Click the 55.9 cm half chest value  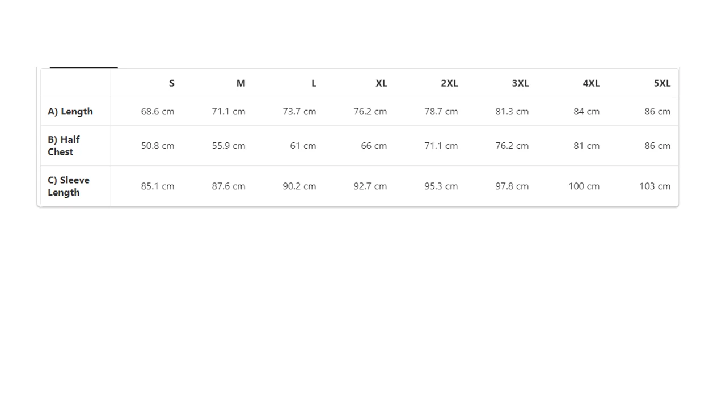229,146
